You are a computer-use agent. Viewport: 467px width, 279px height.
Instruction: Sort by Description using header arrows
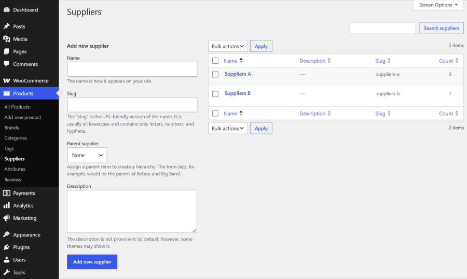click(329, 61)
